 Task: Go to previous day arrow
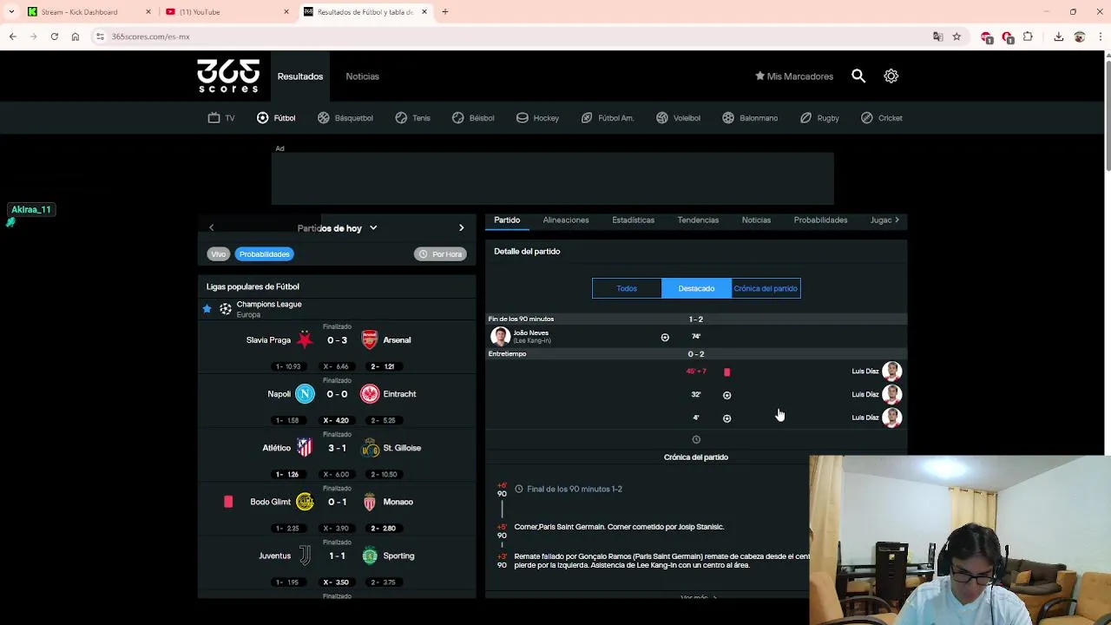click(x=211, y=227)
